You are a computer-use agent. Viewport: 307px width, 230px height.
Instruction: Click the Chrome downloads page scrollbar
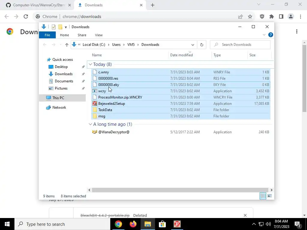[x=305, y=78]
